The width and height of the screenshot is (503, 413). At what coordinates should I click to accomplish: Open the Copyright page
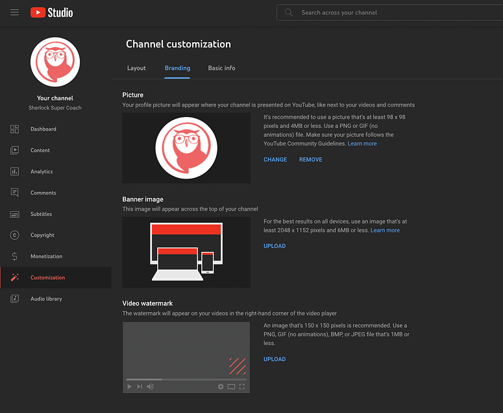coord(42,235)
